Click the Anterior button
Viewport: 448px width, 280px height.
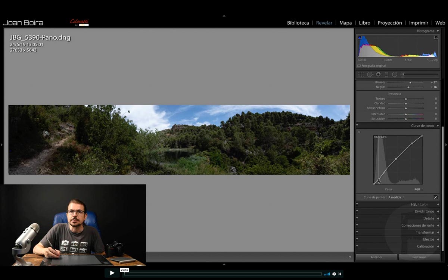coord(376,257)
